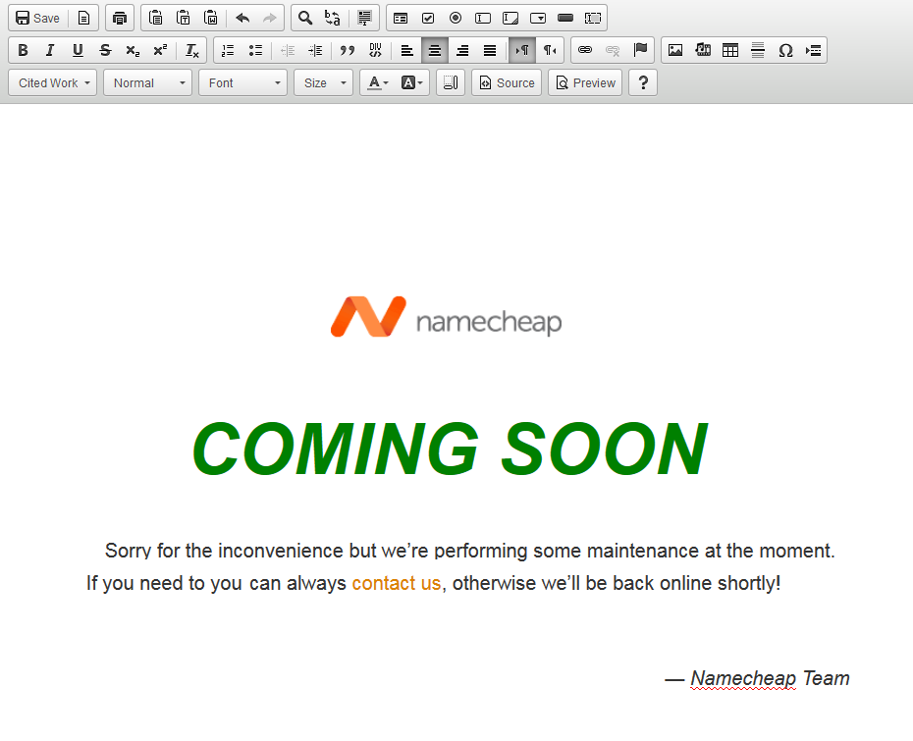Justify the text
913x741 pixels.
click(490, 51)
